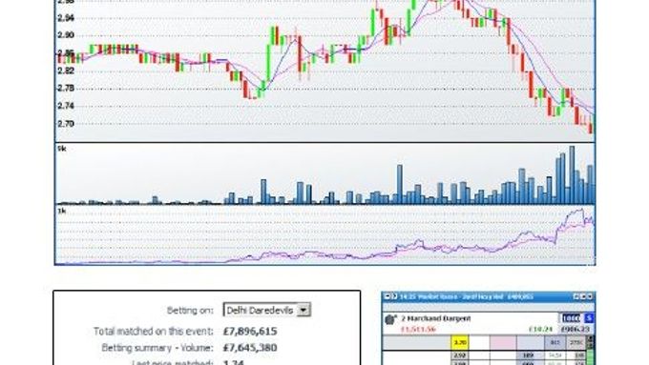Click the 2.70 price axis label on the chart
This screenshot has height=365, width=649.
(x=66, y=124)
